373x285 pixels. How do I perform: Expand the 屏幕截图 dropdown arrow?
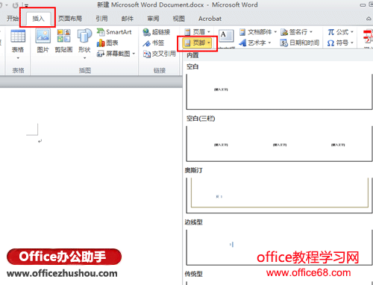point(134,54)
